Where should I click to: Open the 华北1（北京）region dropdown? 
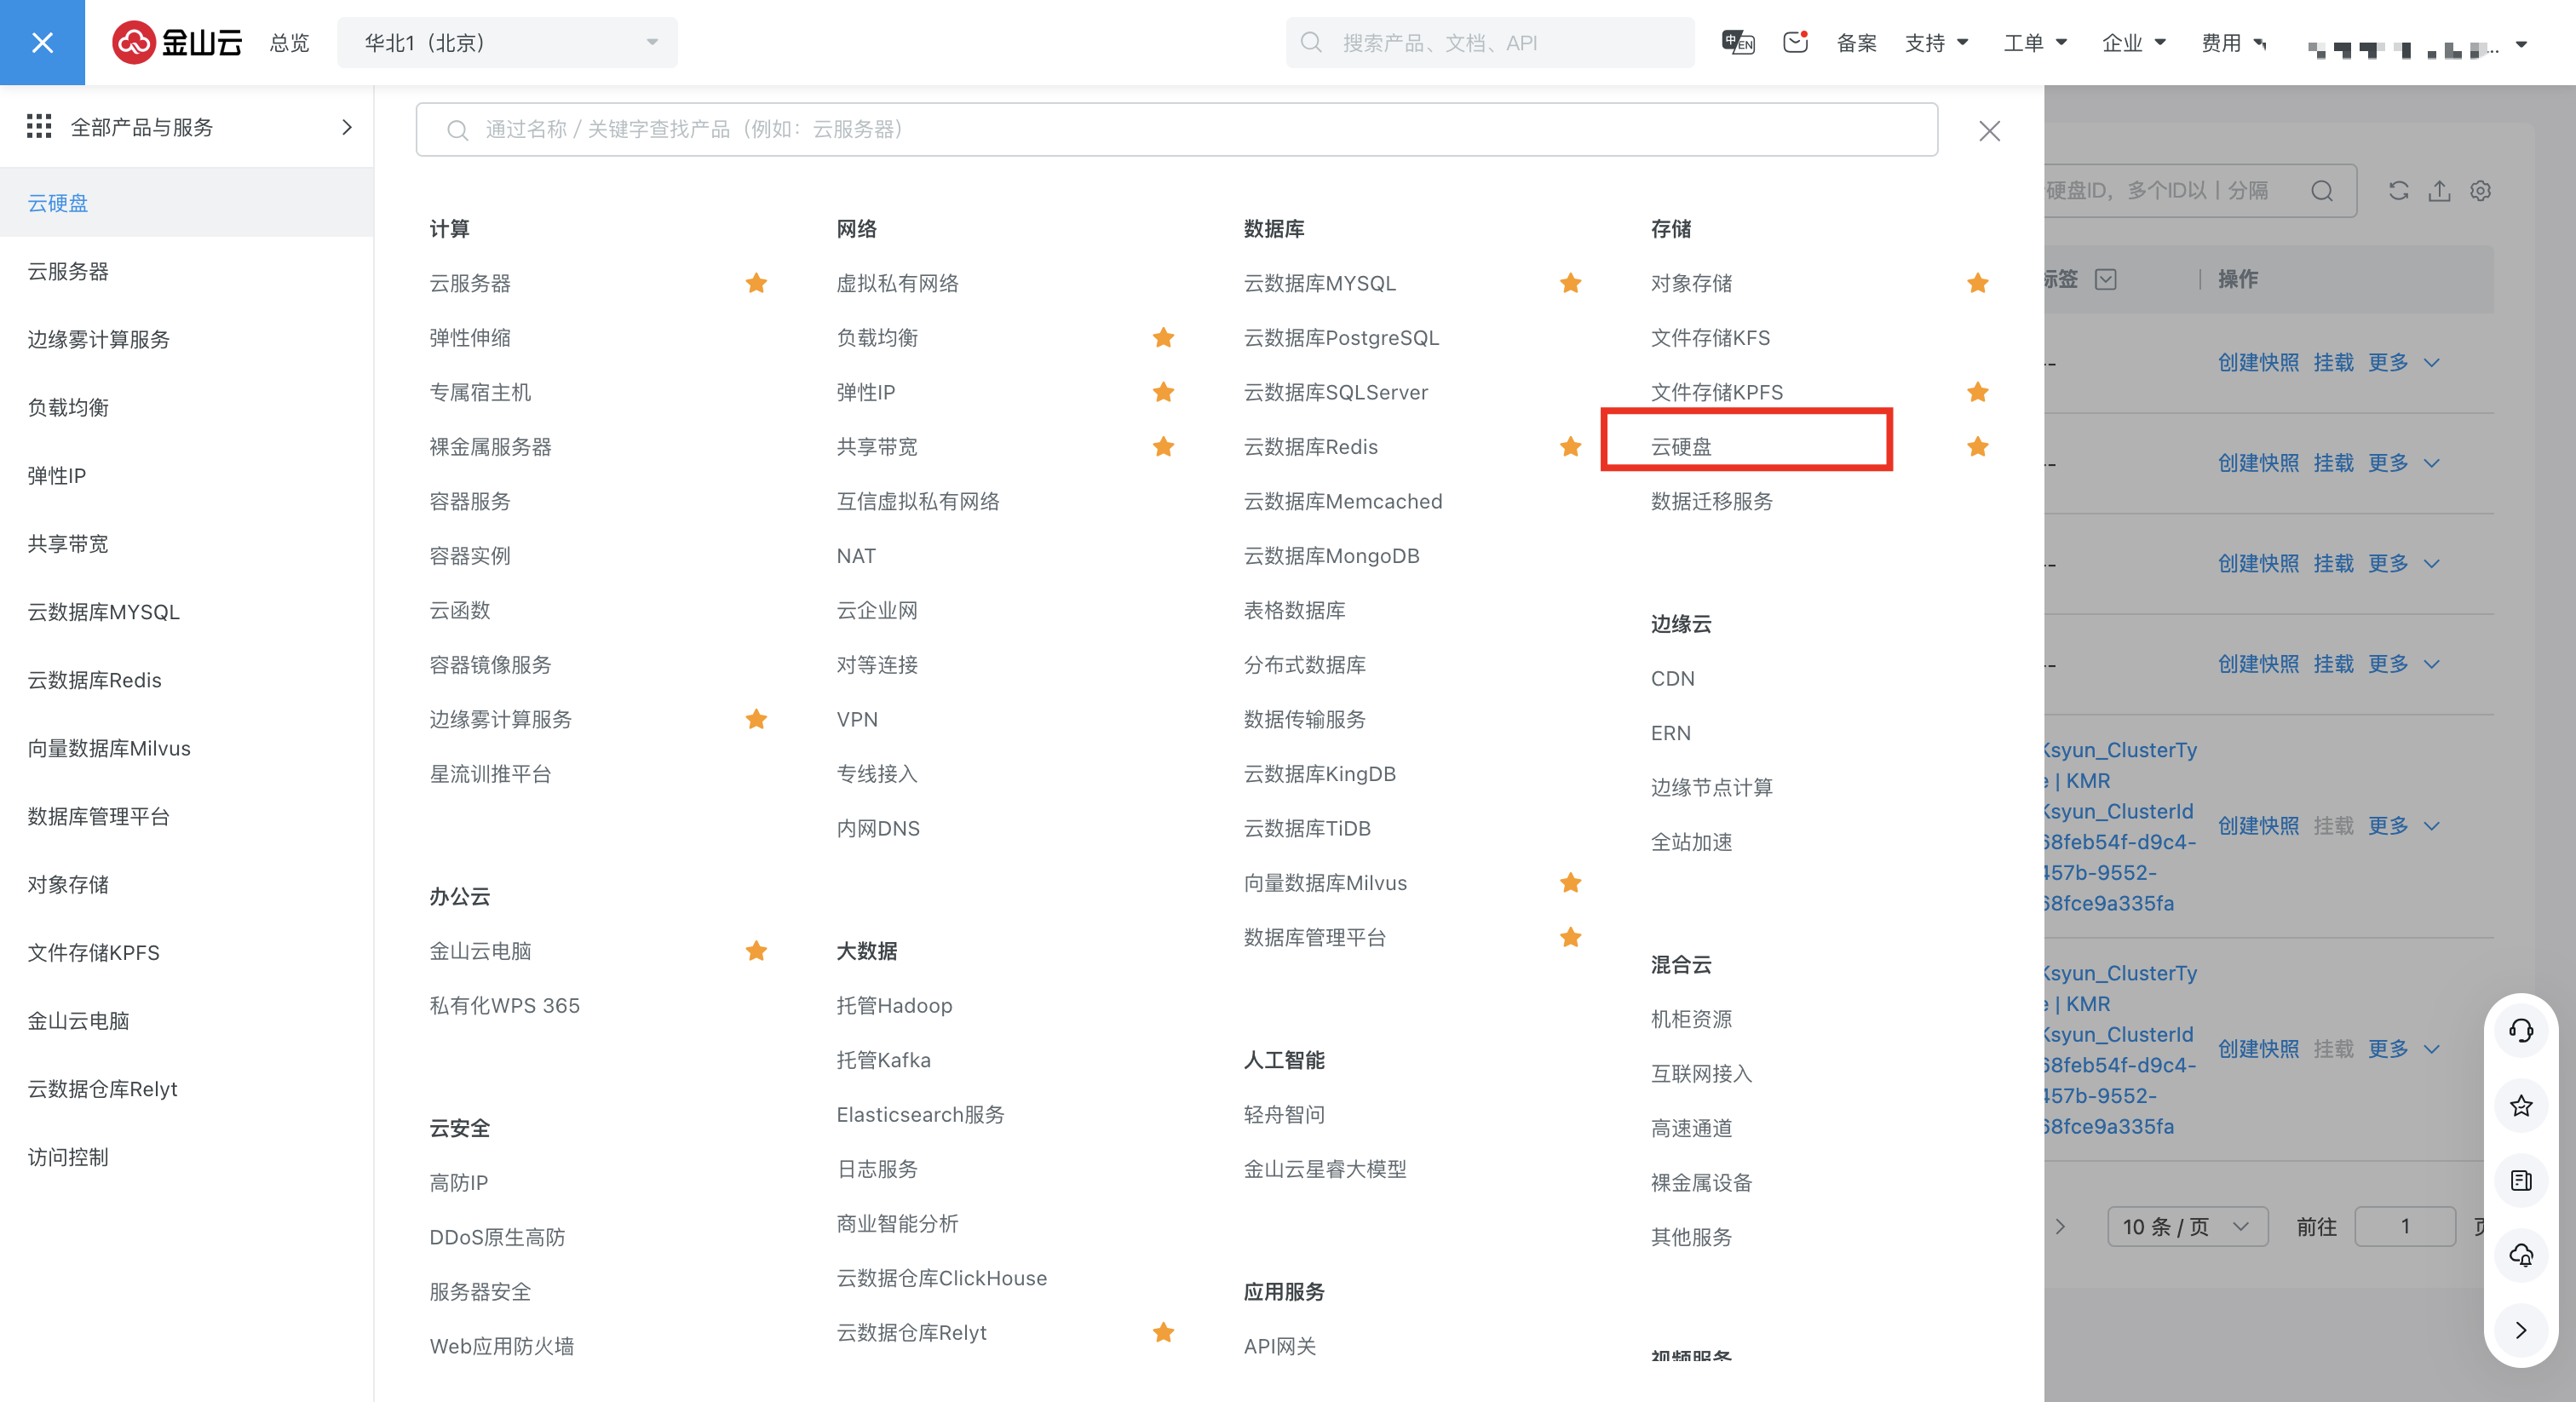click(507, 43)
